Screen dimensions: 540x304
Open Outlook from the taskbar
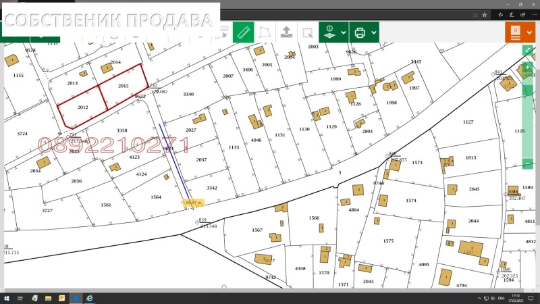point(62,298)
